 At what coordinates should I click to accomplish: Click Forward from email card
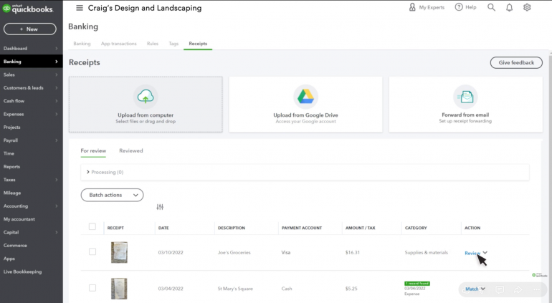(x=465, y=105)
